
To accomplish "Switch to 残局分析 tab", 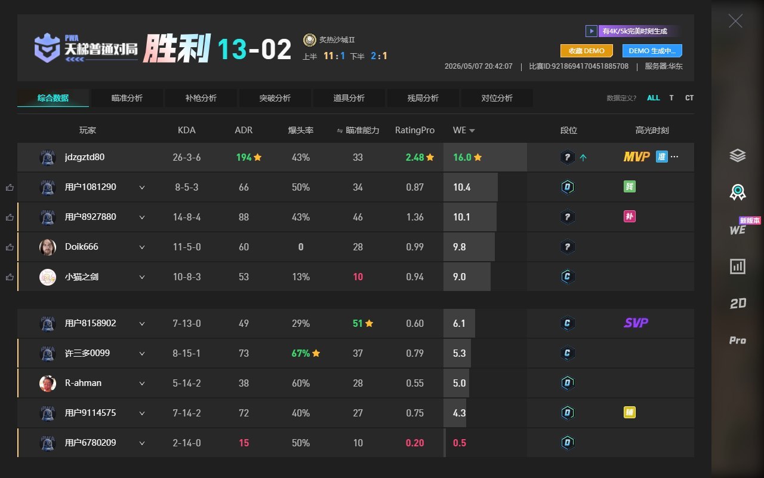I will [423, 98].
